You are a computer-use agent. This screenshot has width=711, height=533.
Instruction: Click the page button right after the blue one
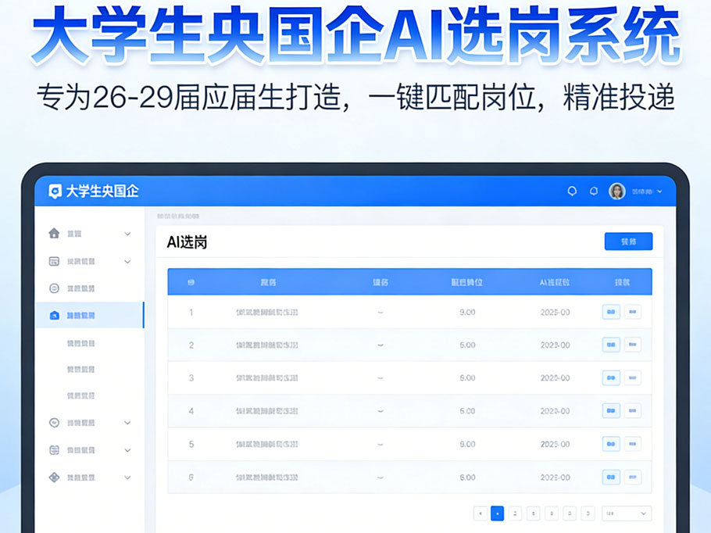pos(515,513)
